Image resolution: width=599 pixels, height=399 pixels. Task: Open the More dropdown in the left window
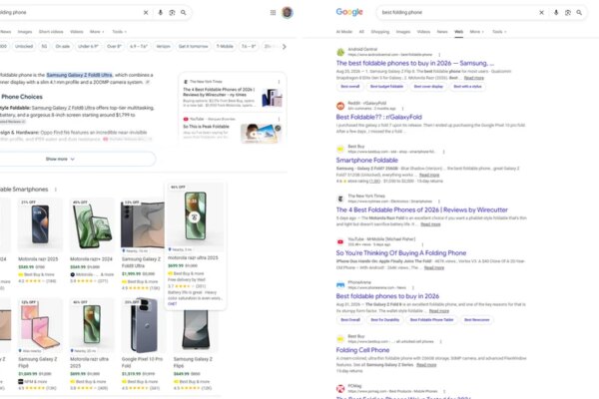click(x=97, y=32)
